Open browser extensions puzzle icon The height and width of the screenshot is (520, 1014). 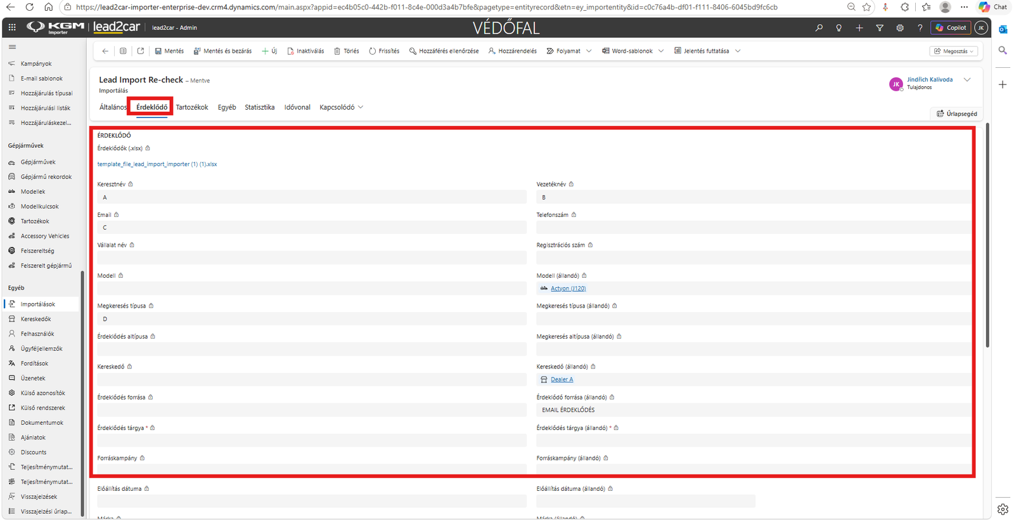tap(905, 7)
